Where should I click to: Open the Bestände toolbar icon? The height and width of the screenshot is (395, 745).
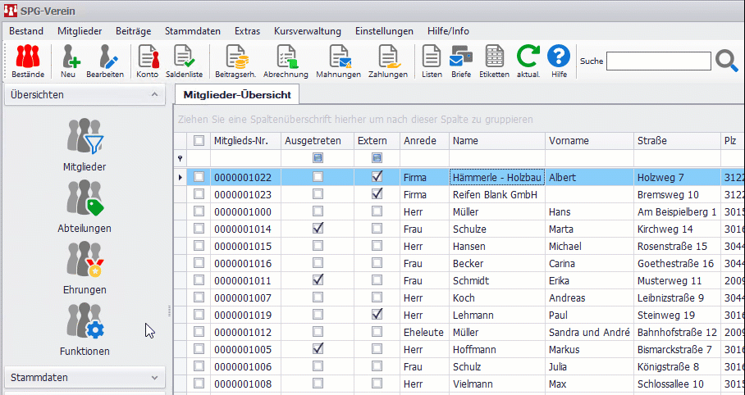click(28, 61)
